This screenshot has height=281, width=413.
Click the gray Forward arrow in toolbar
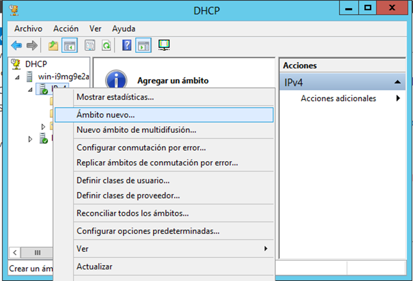click(x=32, y=45)
